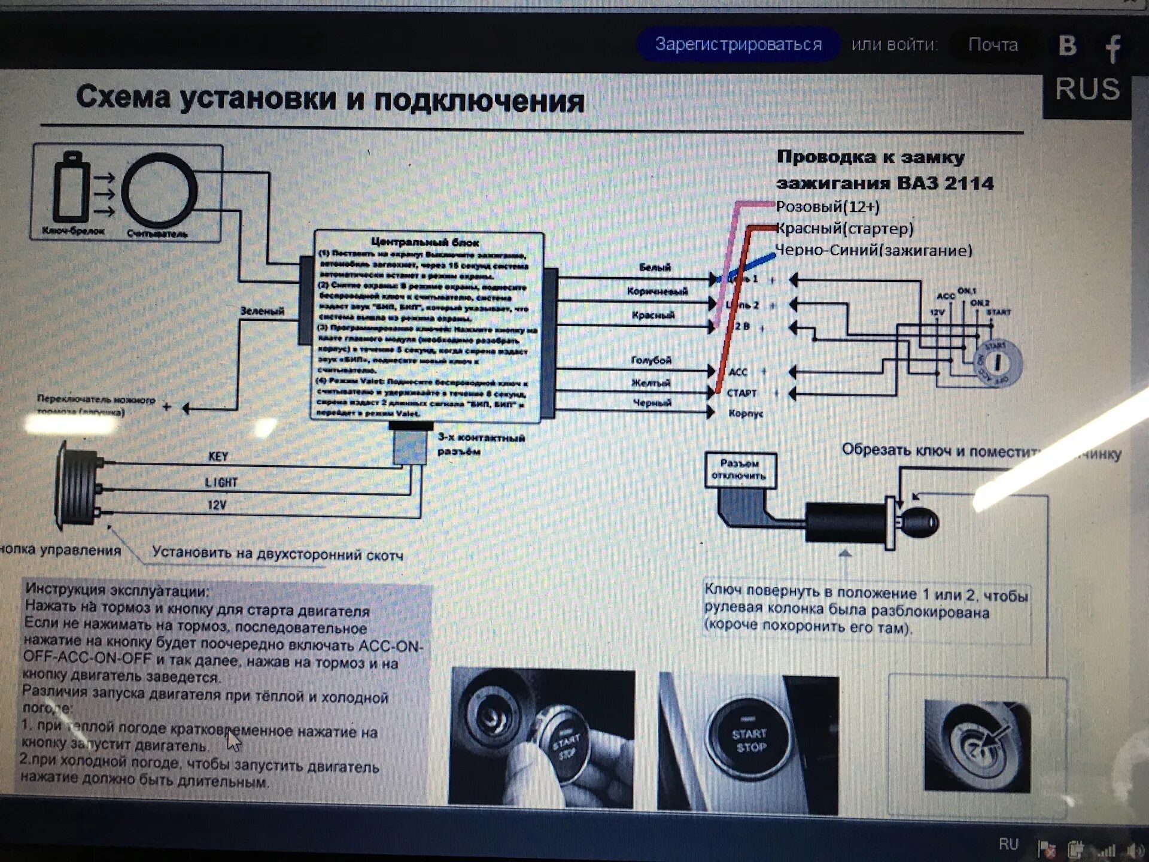Click the '3-х контактный разъём' label
Image resolution: width=1149 pixels, height=862 pixels.
coord(481,444)
